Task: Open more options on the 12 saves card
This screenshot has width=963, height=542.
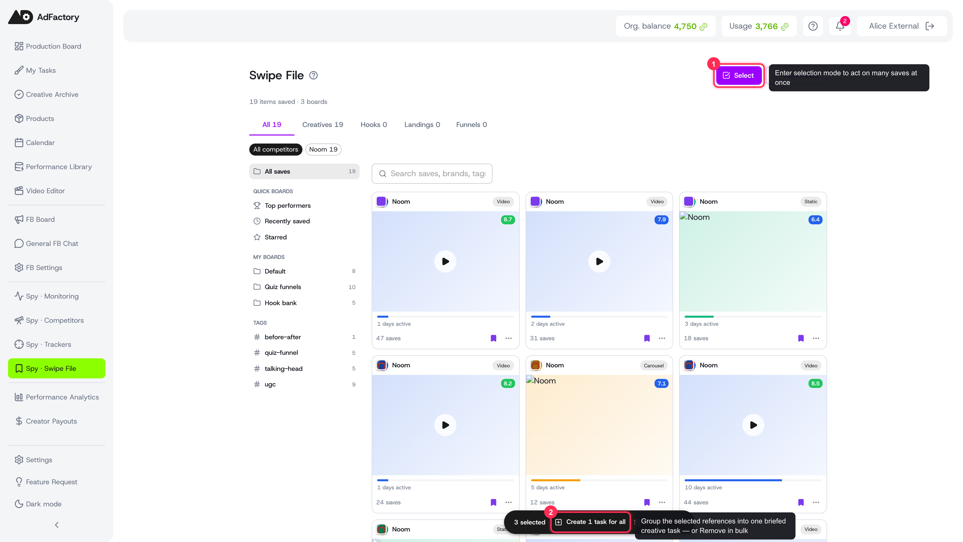Action: click(x=662, y=502)
